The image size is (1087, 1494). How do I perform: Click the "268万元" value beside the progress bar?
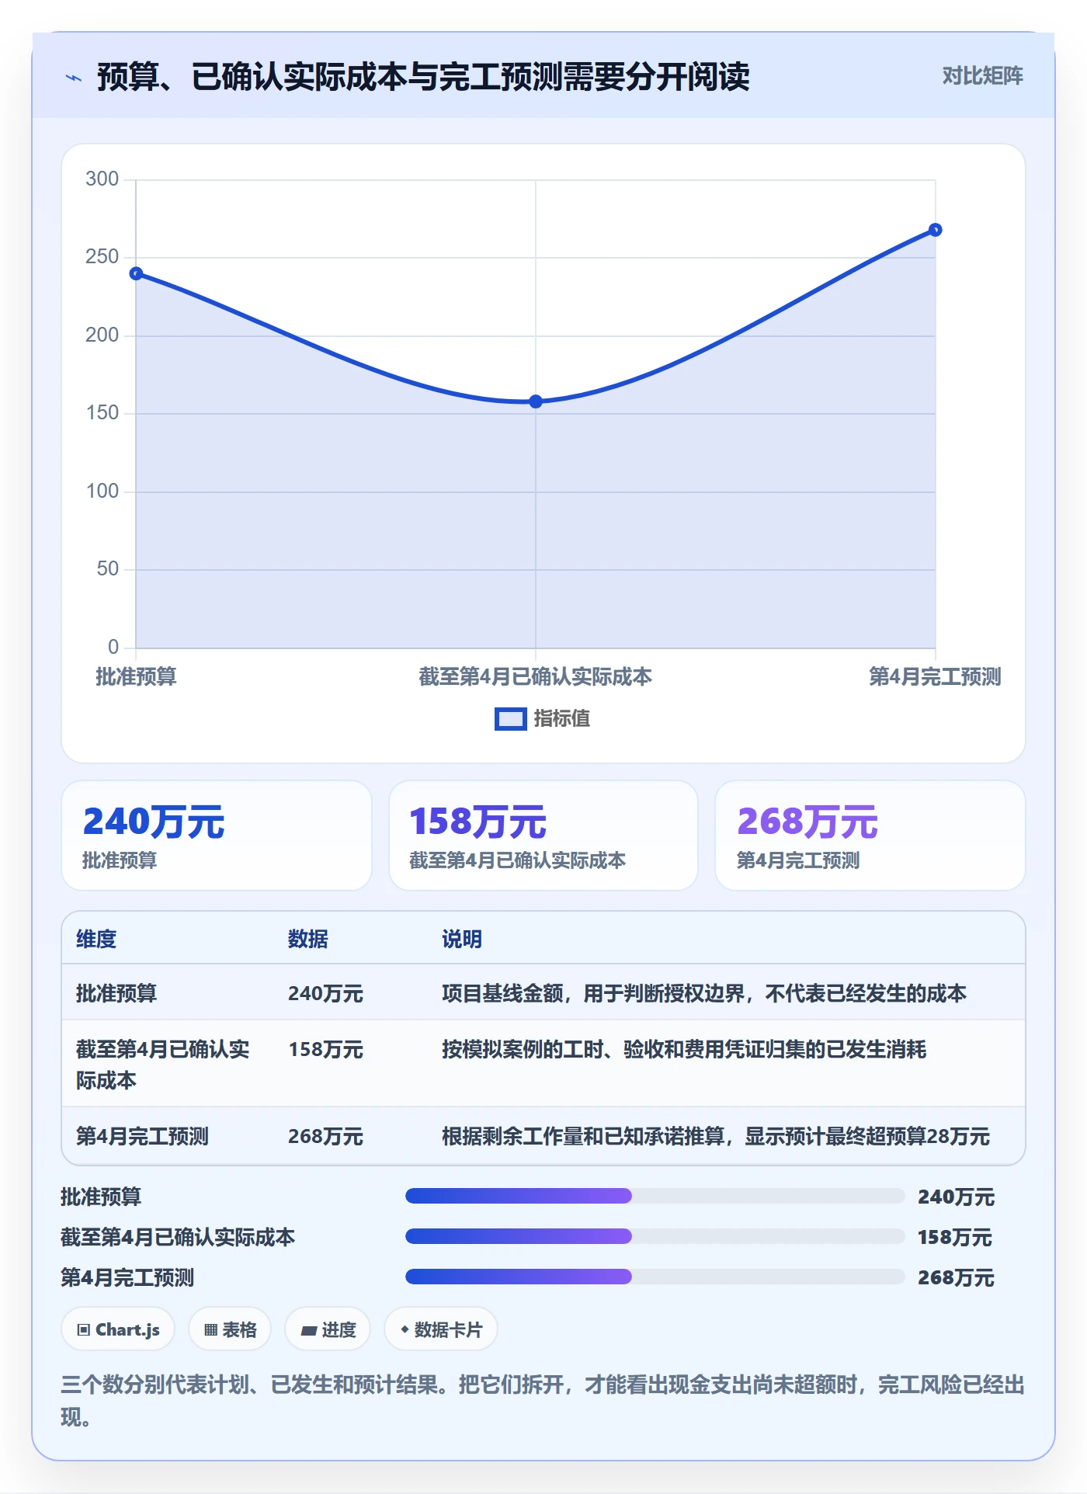click(956, 1277)
